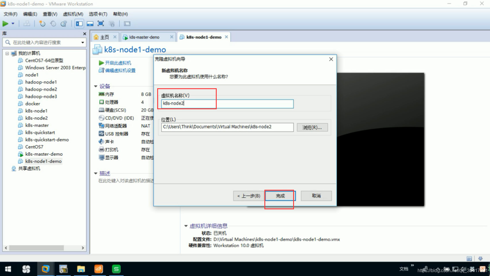
Task: Click the 处理器 processor device icon
Action: [101, 102]
